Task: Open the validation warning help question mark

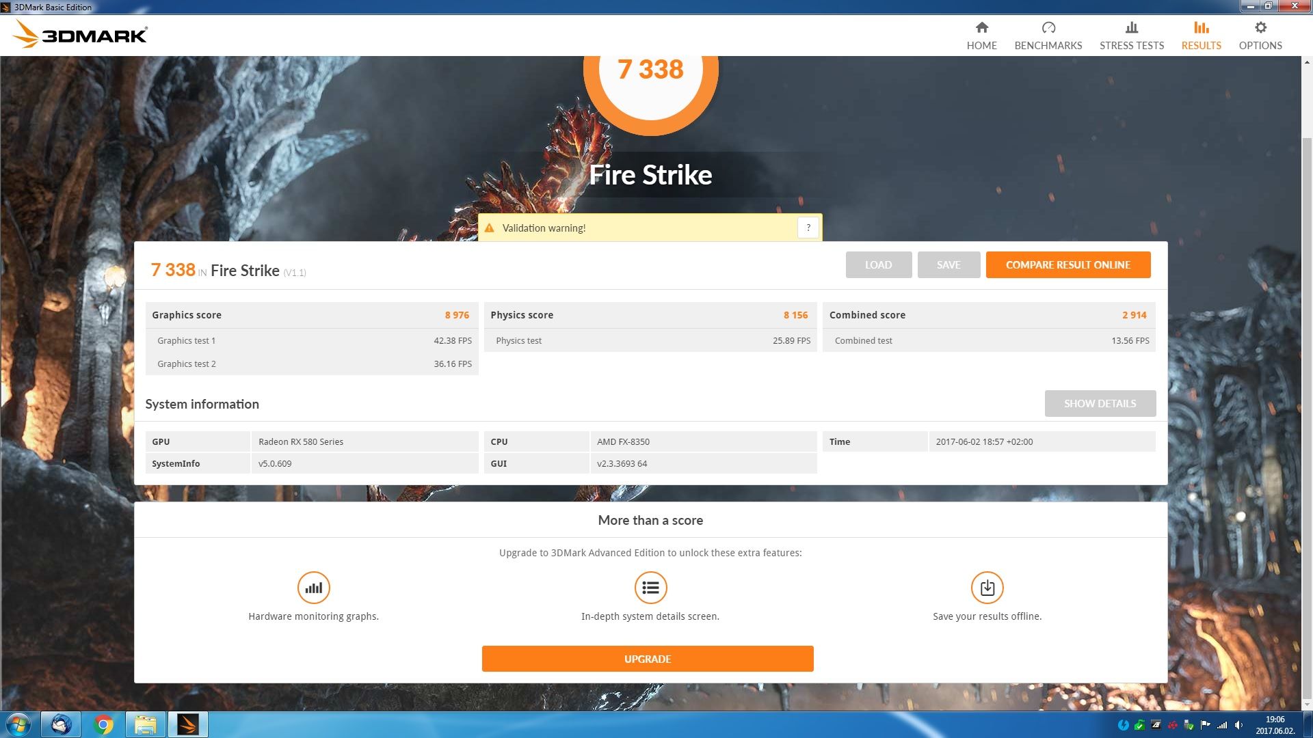Action: tap(808, 228)
